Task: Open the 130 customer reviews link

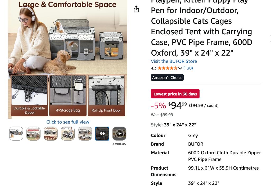Action: pos(188,68)
